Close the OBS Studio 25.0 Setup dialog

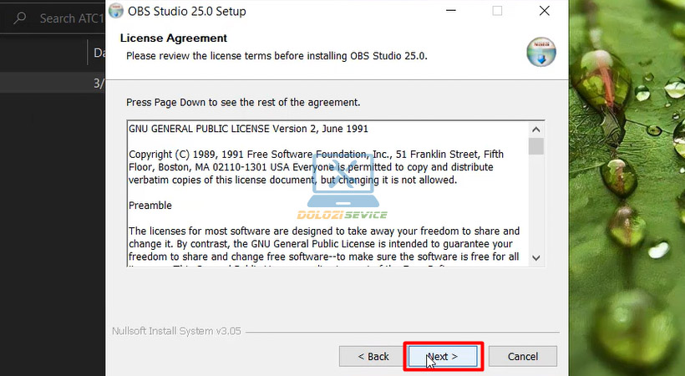544,12
